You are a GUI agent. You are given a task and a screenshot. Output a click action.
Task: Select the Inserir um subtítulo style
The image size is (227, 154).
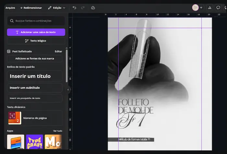click(x=35, y=88)
